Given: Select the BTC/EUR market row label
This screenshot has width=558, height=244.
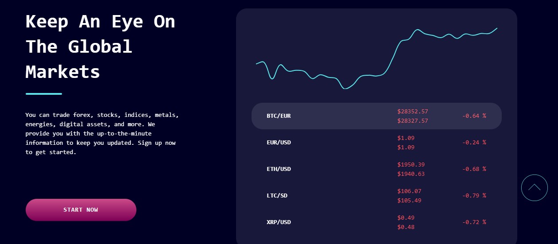Looking at the screenshot, I should [x=279, y=116].
